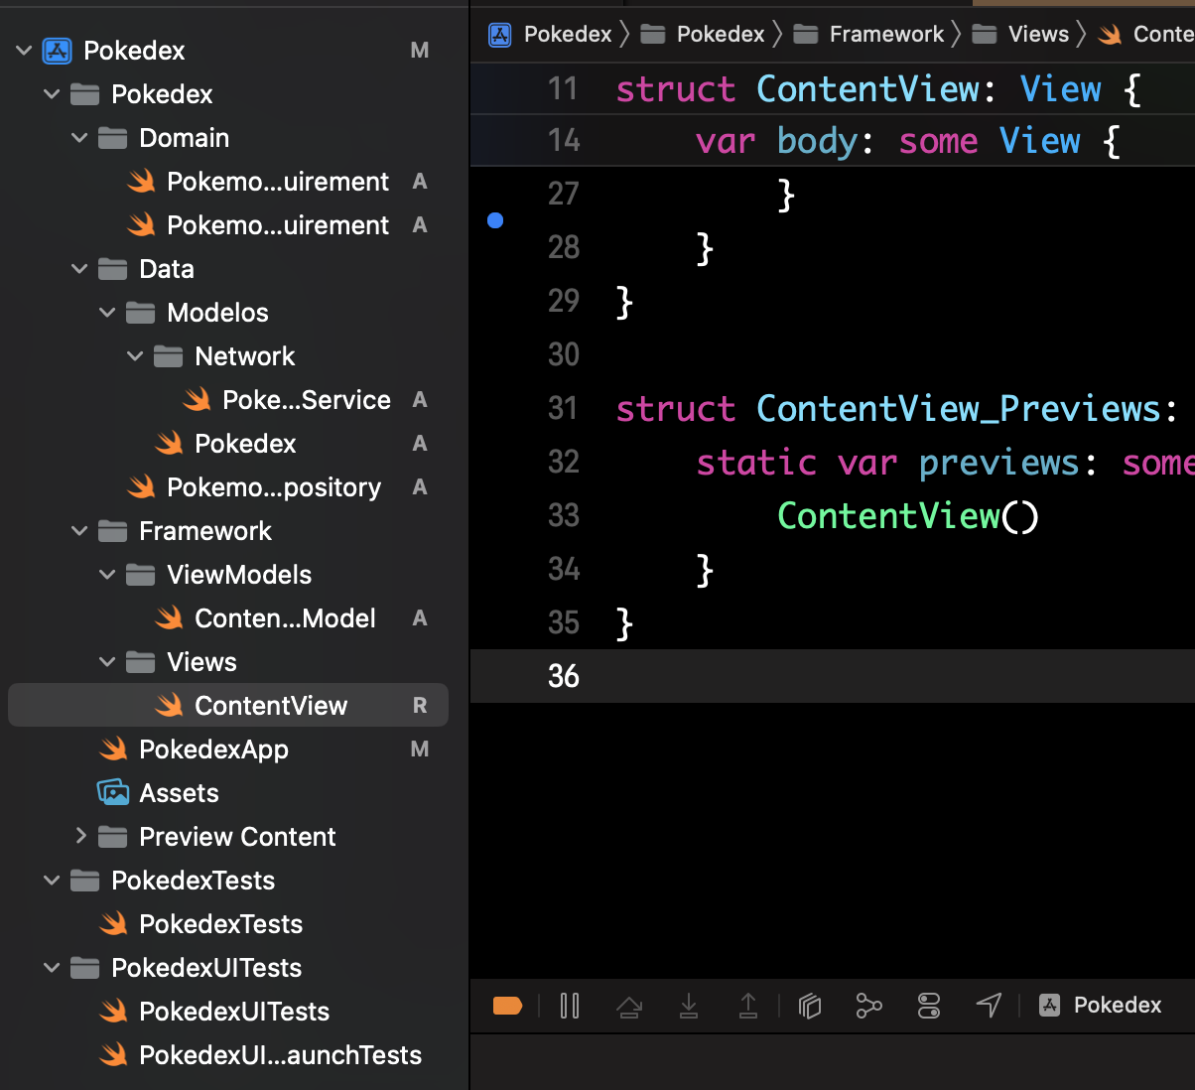Image resolution: width=1195 pixels, height=1090 pixels.
Task: Toggle the blue breakpoint in gutter
Action: pos(495,220)
